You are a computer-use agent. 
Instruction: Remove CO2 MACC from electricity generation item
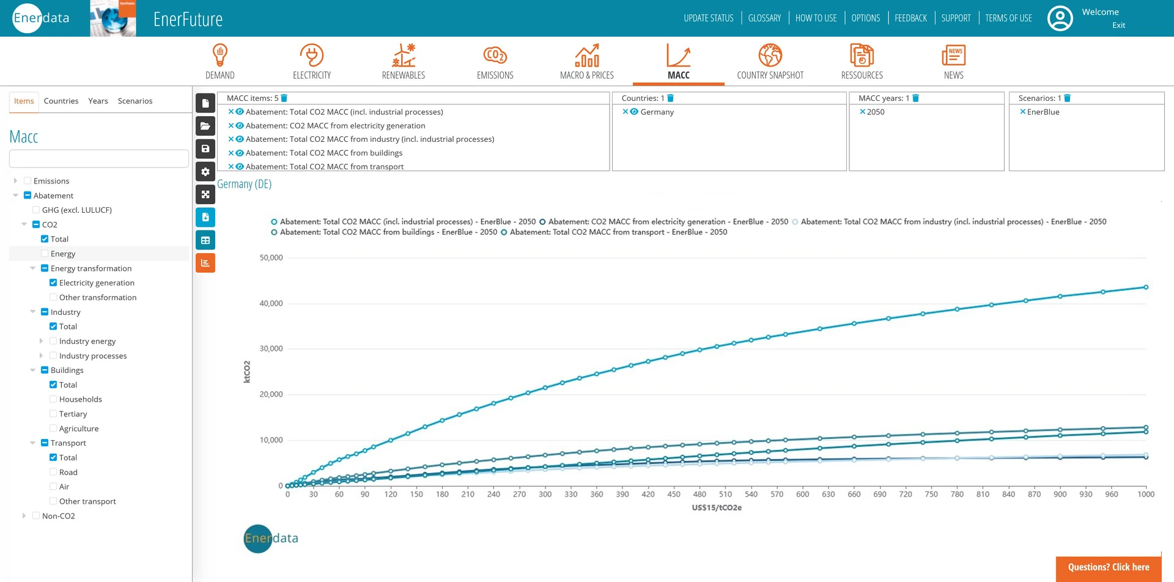[231, 125]
